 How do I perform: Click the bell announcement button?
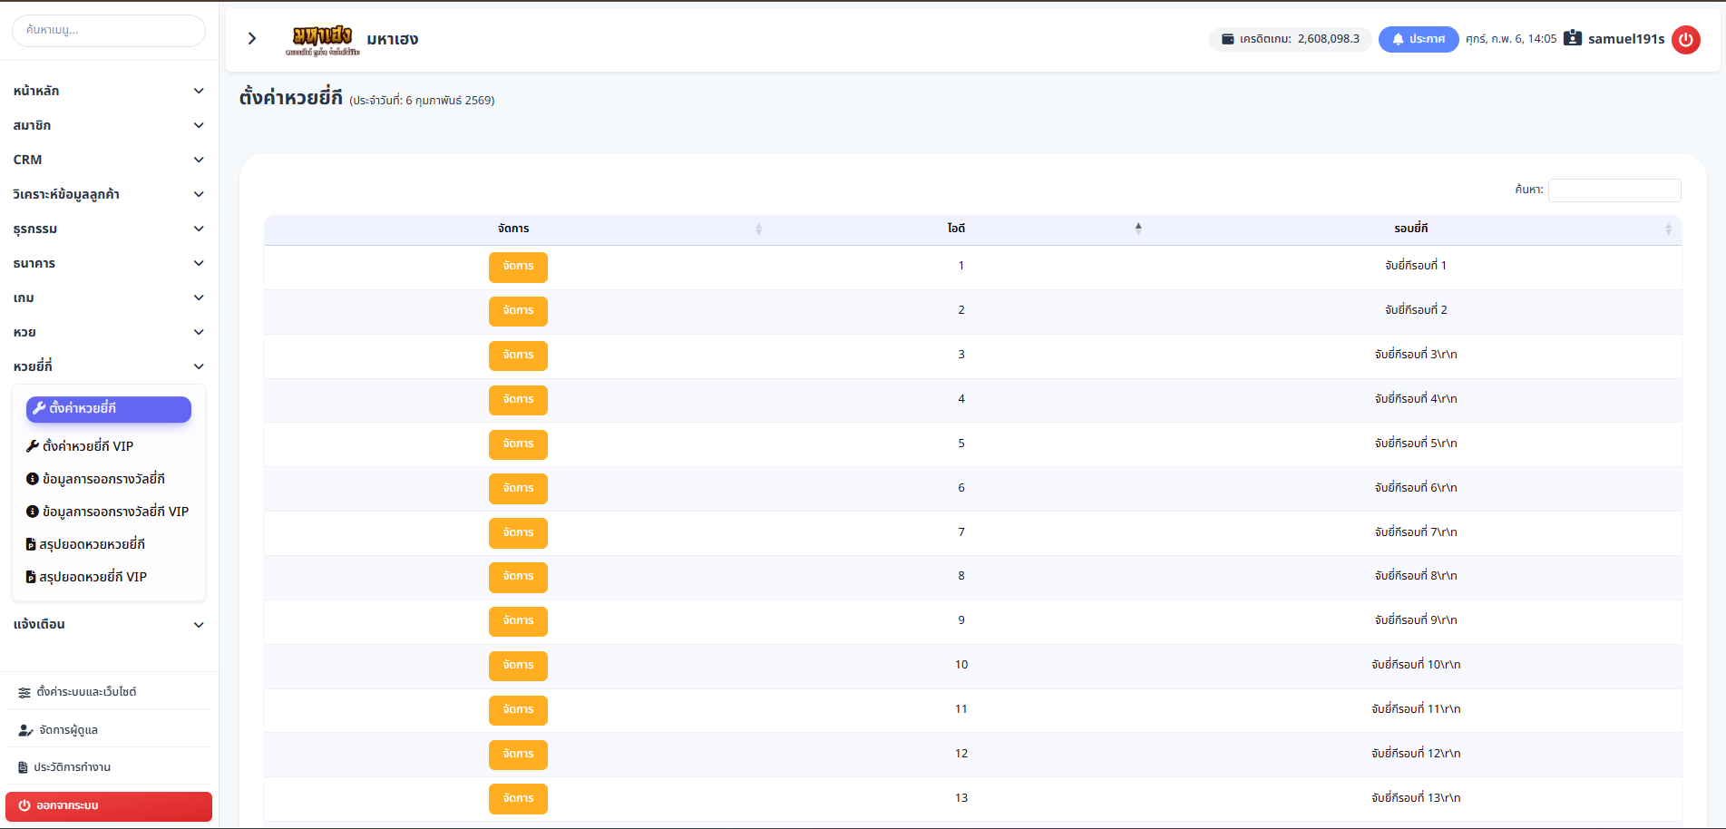tap(1418, 39)
